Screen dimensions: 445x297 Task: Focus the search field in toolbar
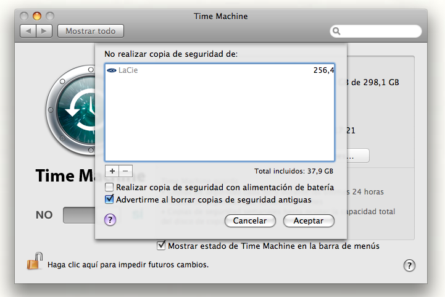point(375,31)
